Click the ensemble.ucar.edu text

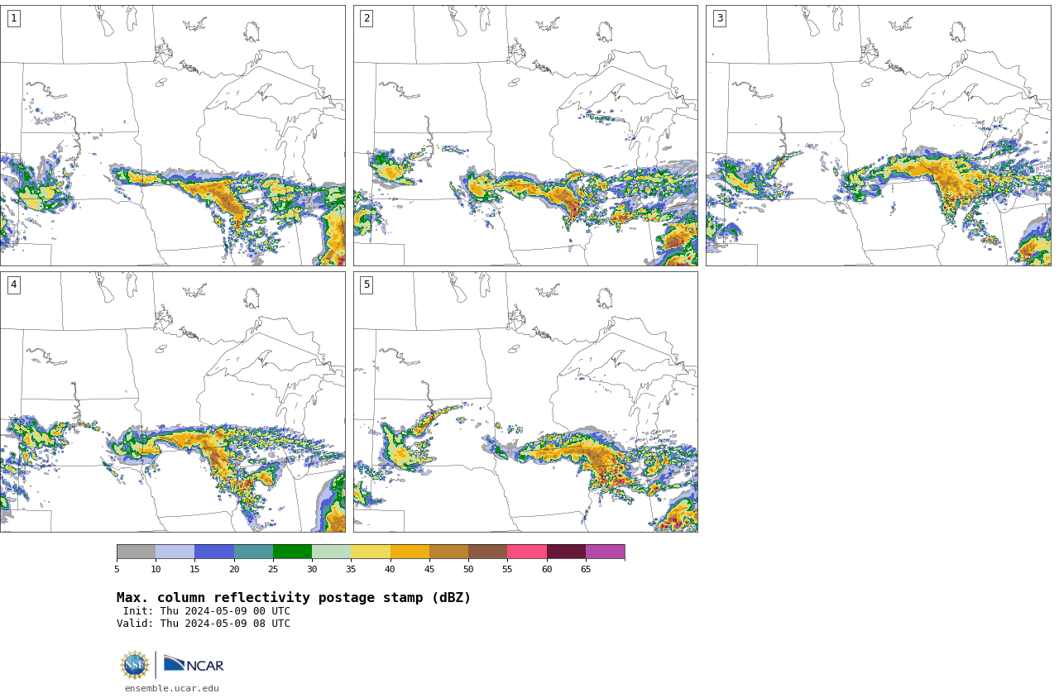pos(172,688)
